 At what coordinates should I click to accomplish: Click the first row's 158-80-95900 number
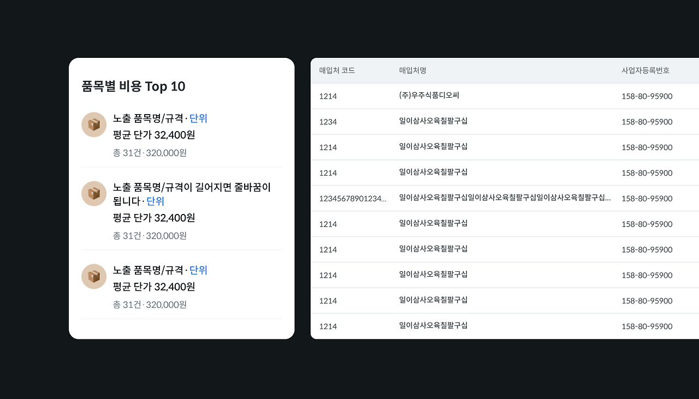(x=647, y=96)
